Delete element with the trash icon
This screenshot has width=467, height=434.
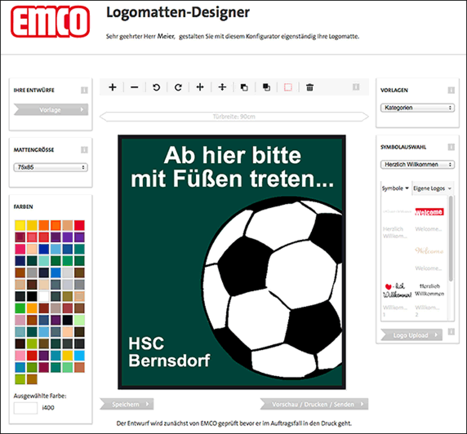coord(310,87)
